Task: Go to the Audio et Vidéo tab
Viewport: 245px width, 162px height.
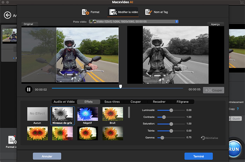Action: [x=64, y=102]
